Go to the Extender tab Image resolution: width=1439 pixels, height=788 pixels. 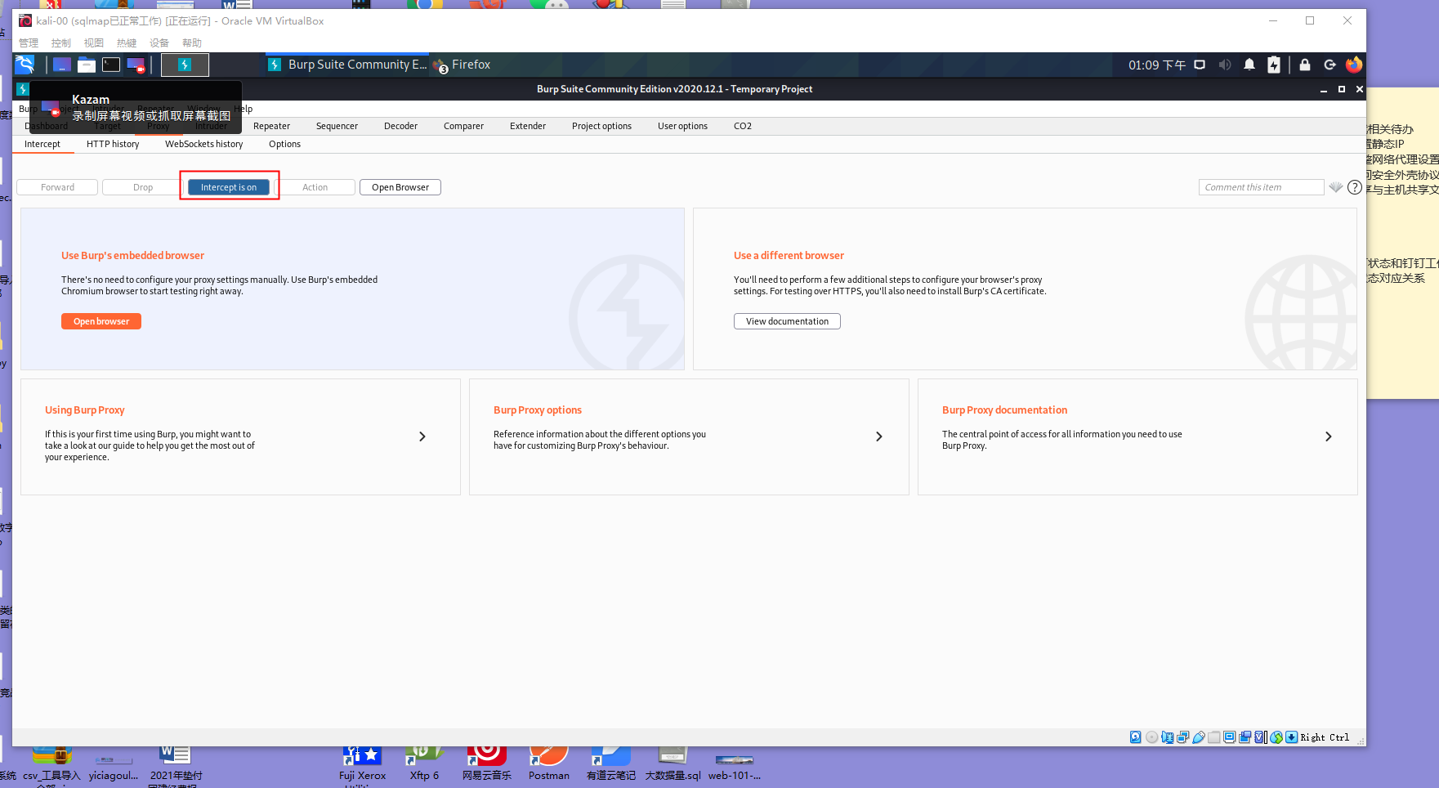pos(528,126)
